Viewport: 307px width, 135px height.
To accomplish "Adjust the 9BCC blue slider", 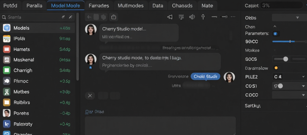I will pyautogui.click(x=290, y=41).
